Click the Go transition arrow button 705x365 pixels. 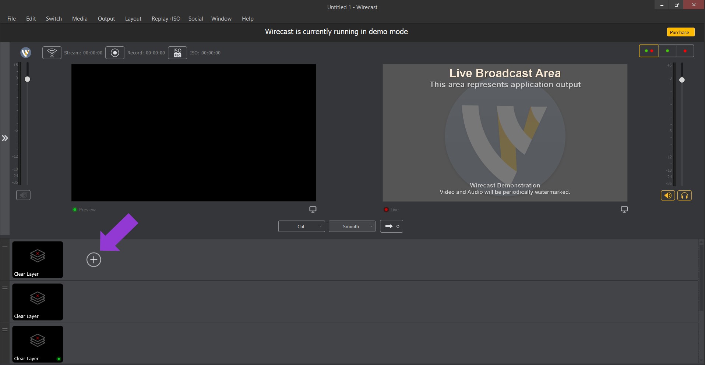pos(391,226)
